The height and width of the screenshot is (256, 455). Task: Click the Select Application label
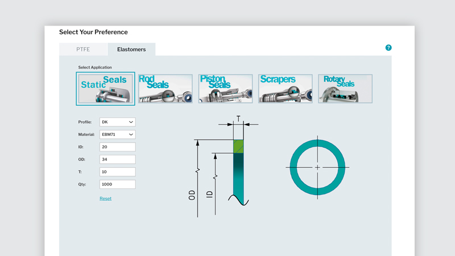(x=95, y=68)
